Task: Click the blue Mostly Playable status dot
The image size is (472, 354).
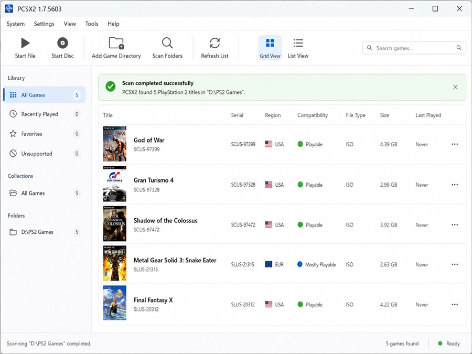Action: (300, 264)
